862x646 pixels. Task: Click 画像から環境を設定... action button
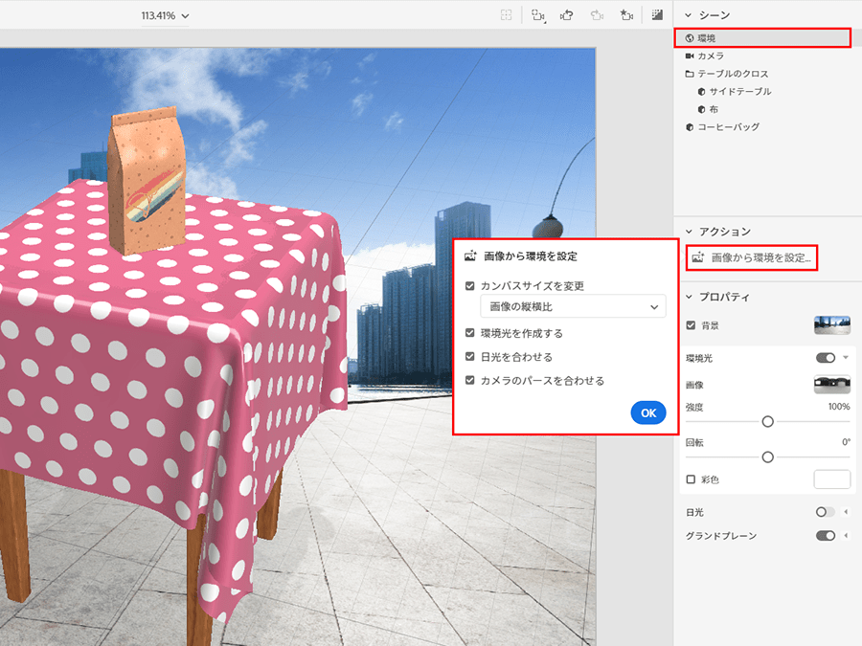[x=752, y=257]
